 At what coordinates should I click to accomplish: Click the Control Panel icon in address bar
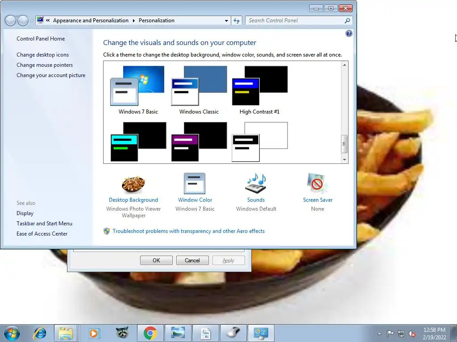pos(40,20)
